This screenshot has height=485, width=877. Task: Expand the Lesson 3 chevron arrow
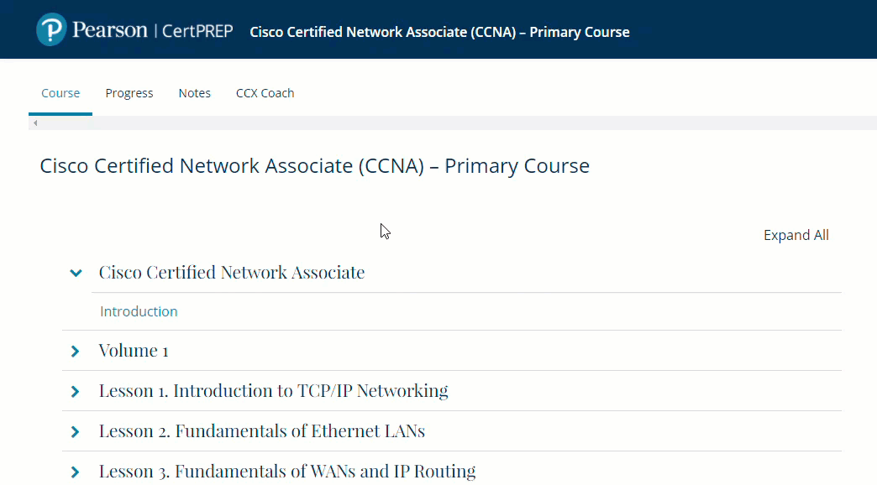pyautogui.click(x=75, y=472)
